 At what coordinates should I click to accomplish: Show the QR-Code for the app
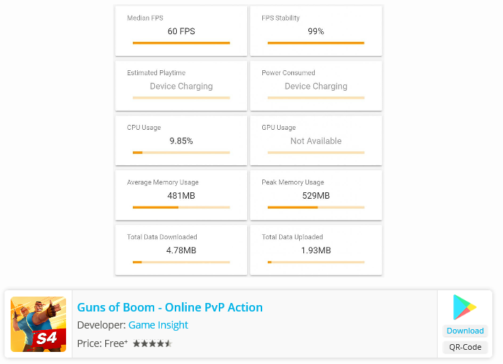point(465,347)
